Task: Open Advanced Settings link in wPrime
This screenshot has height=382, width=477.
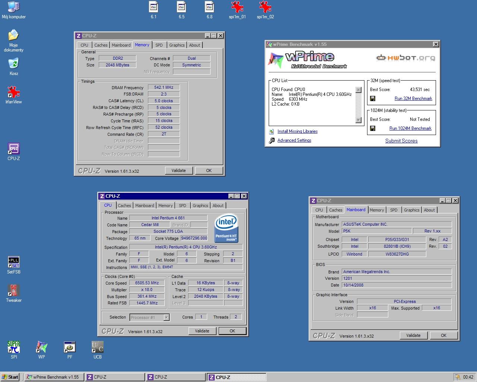Action: 294,140
